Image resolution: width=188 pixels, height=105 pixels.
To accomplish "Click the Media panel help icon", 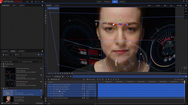I will [42, 51].
